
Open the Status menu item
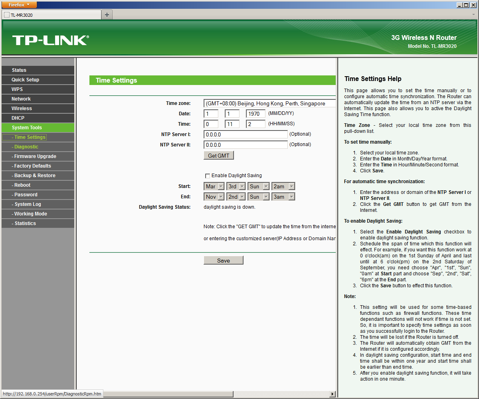click(38, 70)
